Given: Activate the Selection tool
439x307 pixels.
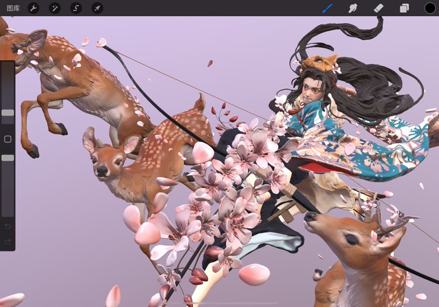Looking at the screenshot, I should pyautogui.click(x=76, y=8).
